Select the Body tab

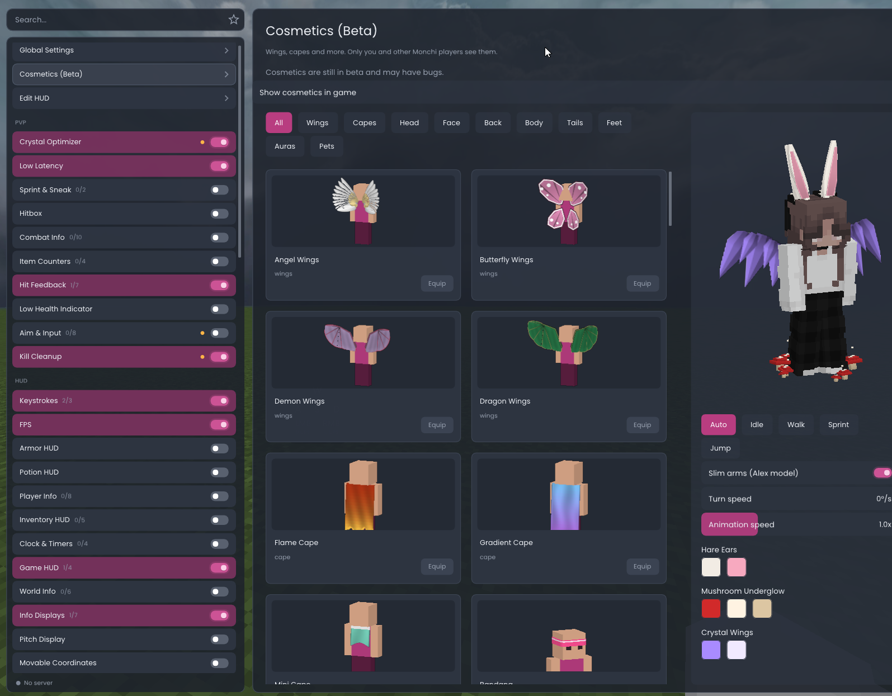(534, 123)
